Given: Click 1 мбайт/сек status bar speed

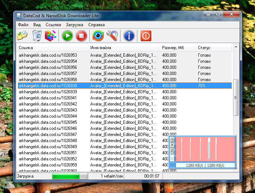Looking at the screenshot, I should point(112,176).
